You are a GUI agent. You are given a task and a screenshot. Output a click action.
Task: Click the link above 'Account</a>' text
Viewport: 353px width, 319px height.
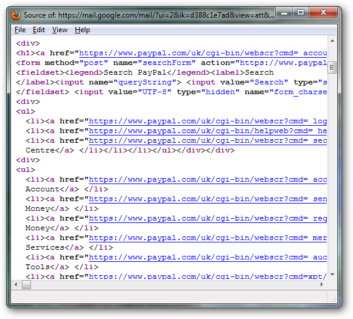(208, 180)
